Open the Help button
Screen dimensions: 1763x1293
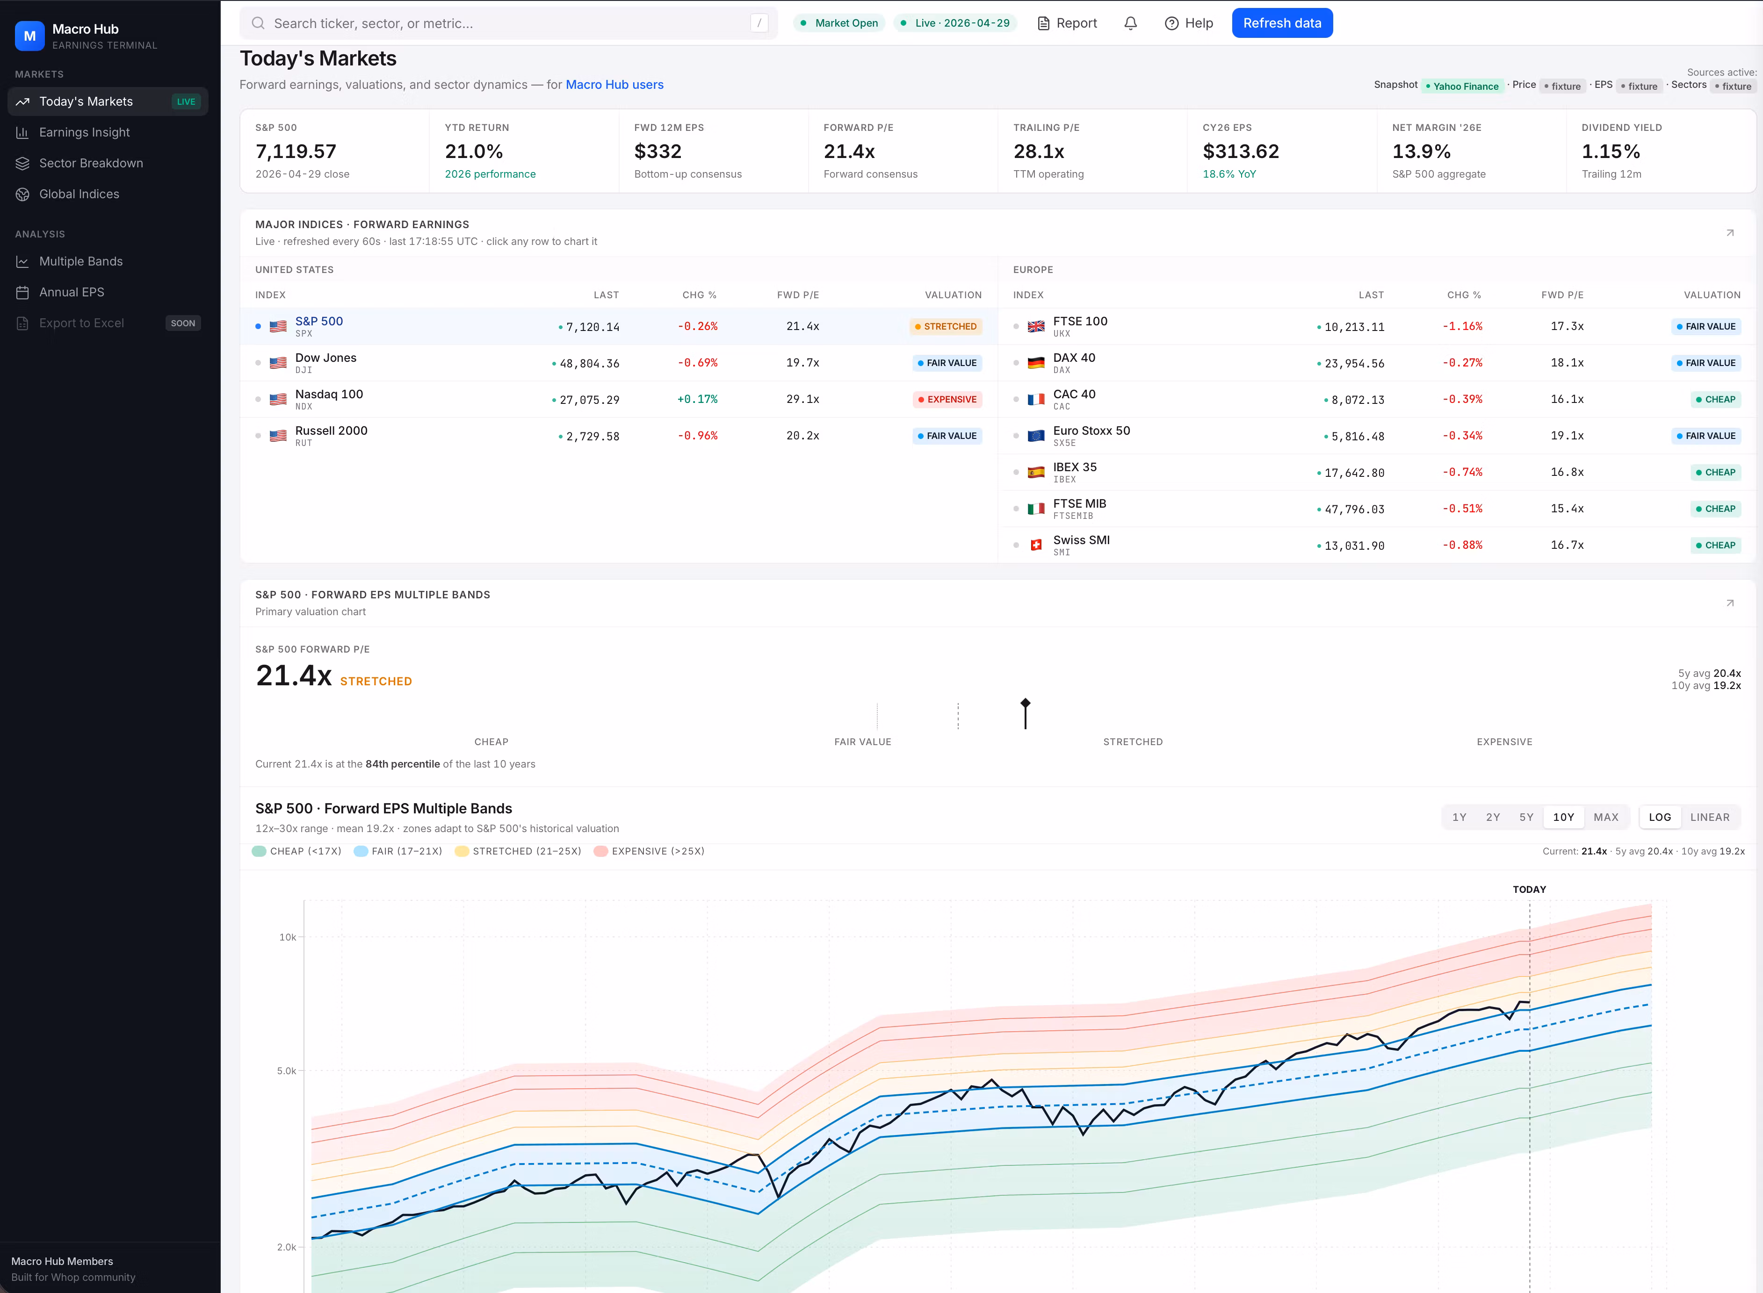[x=1189, y=23]
